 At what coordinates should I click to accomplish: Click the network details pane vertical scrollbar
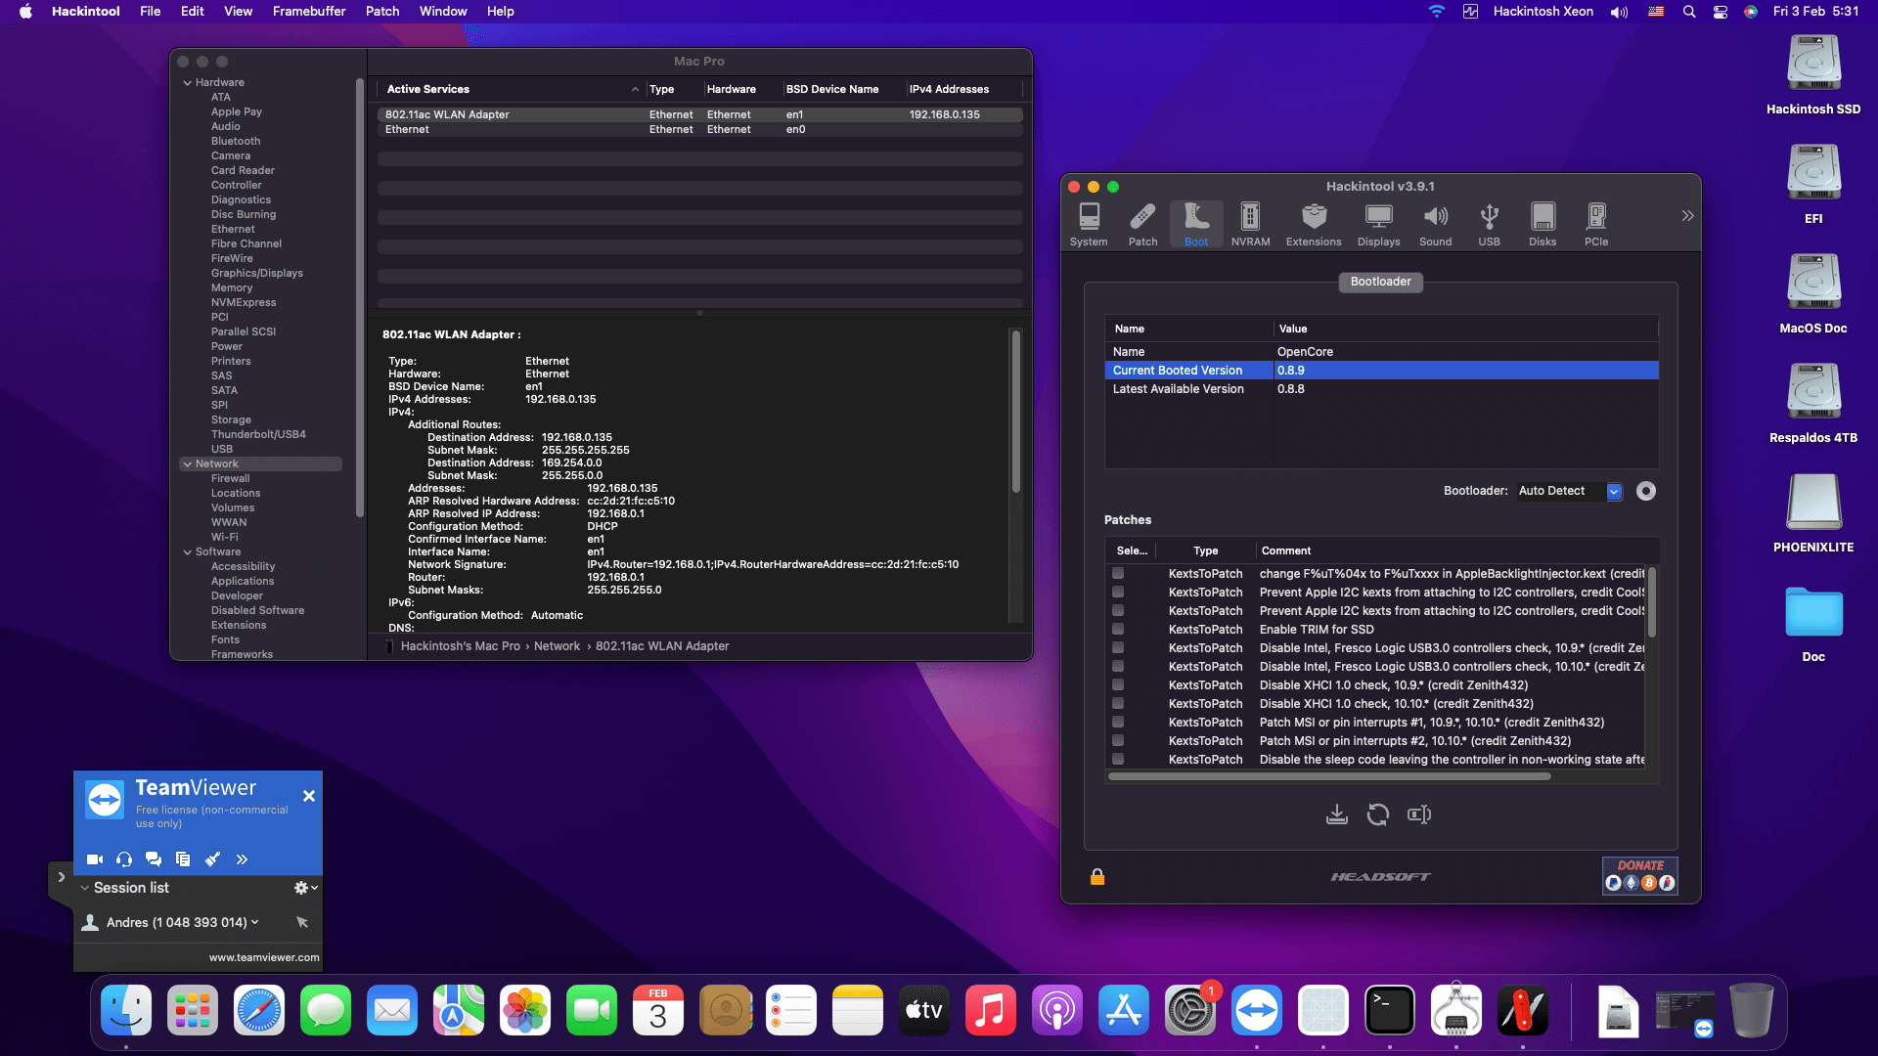1016,412
